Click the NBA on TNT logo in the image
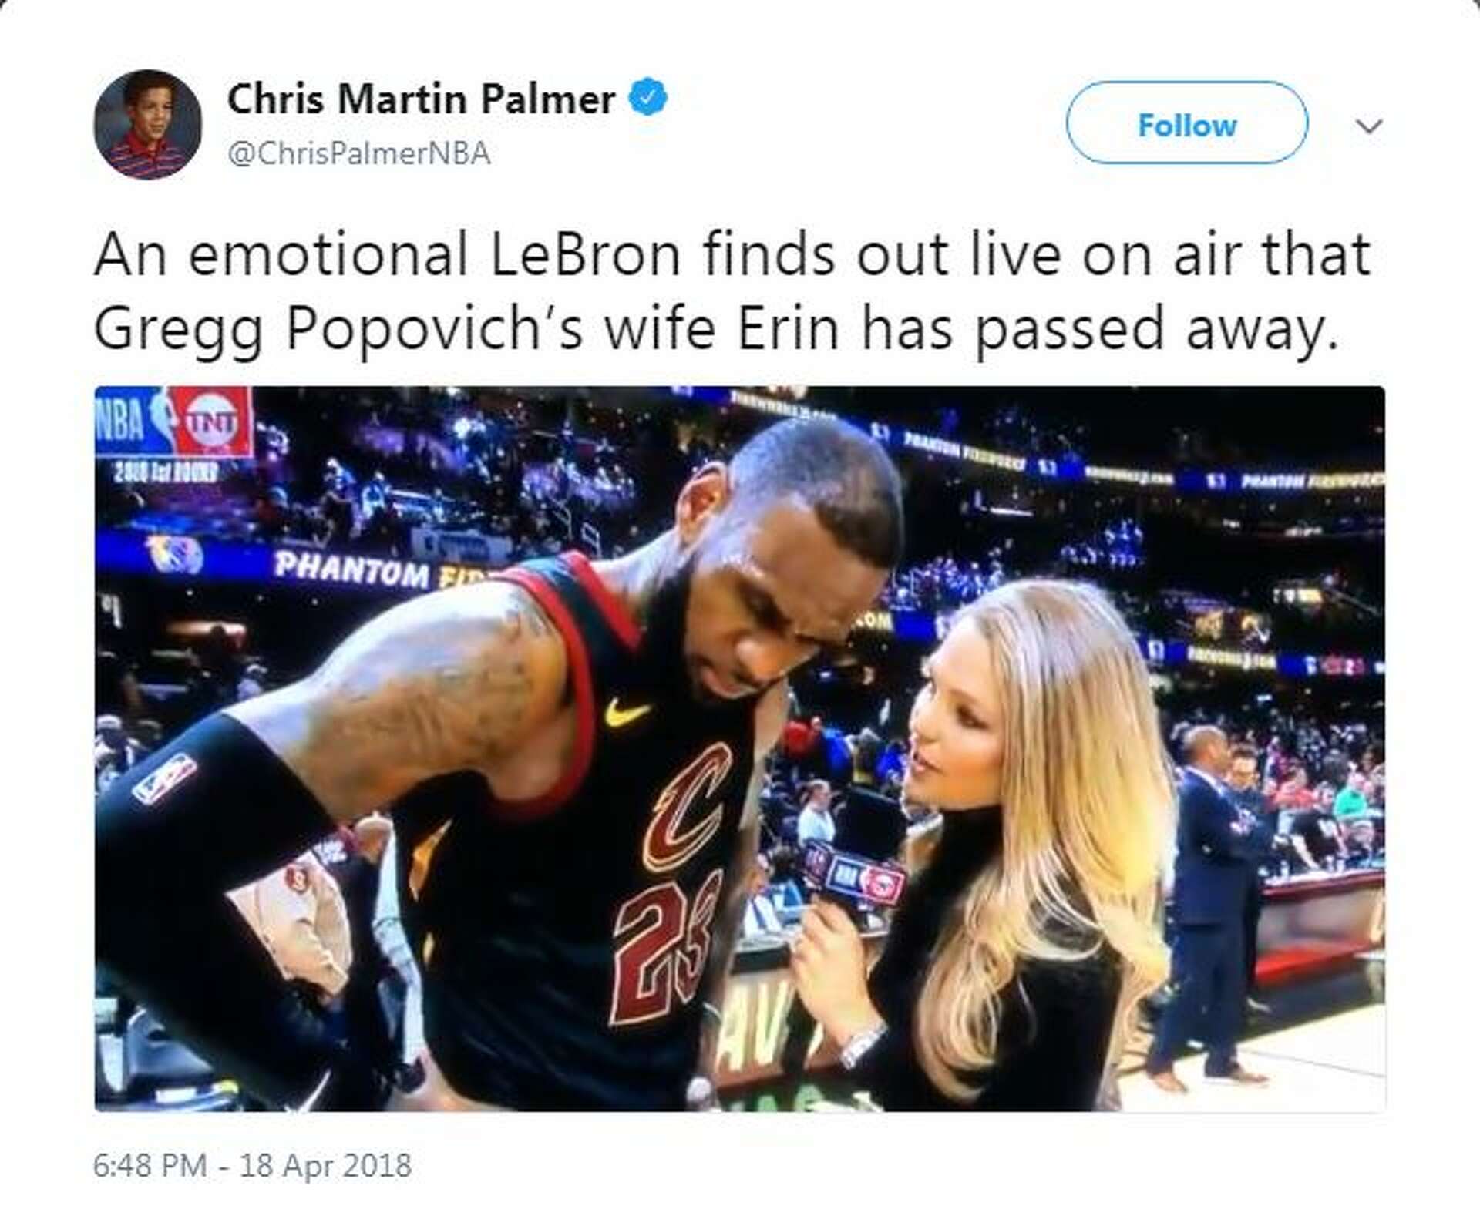Viewport: 1480px width, 1216px height. [174, 422]
